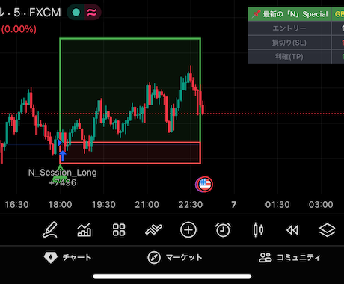Open the compare symbols wavy lines icon

[153, 229]
